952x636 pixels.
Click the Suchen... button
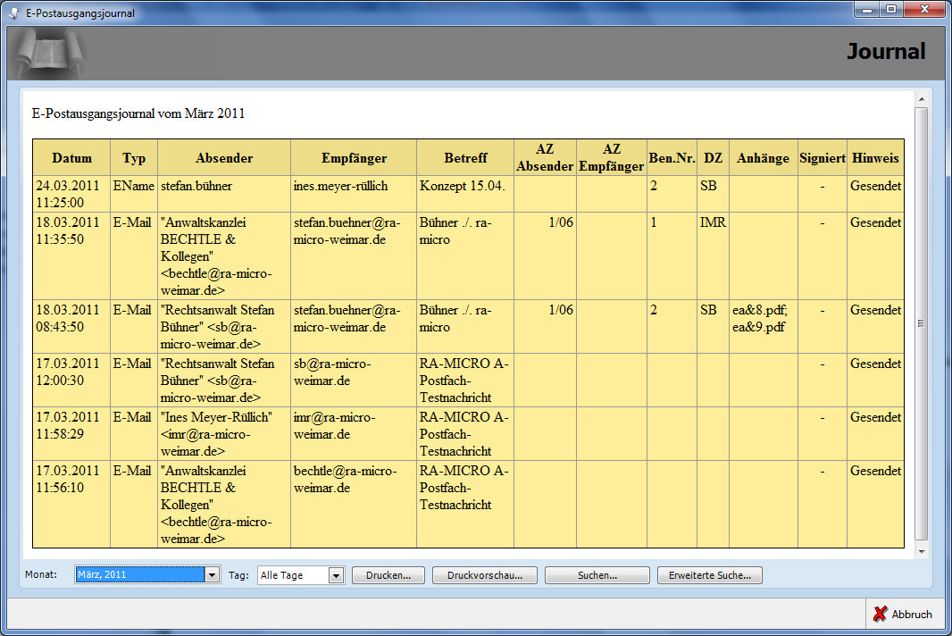[597, 575]
